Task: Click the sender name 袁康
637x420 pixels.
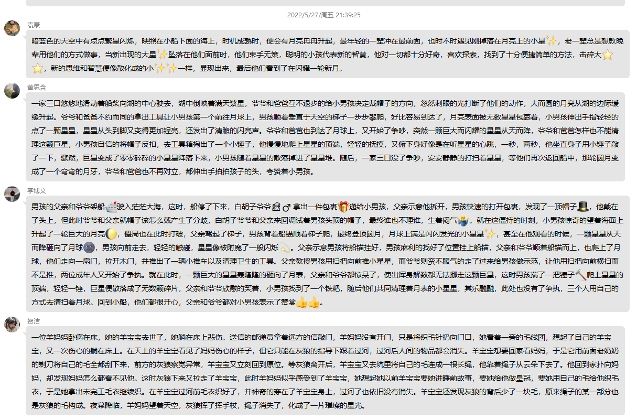Action: point(34,25)
